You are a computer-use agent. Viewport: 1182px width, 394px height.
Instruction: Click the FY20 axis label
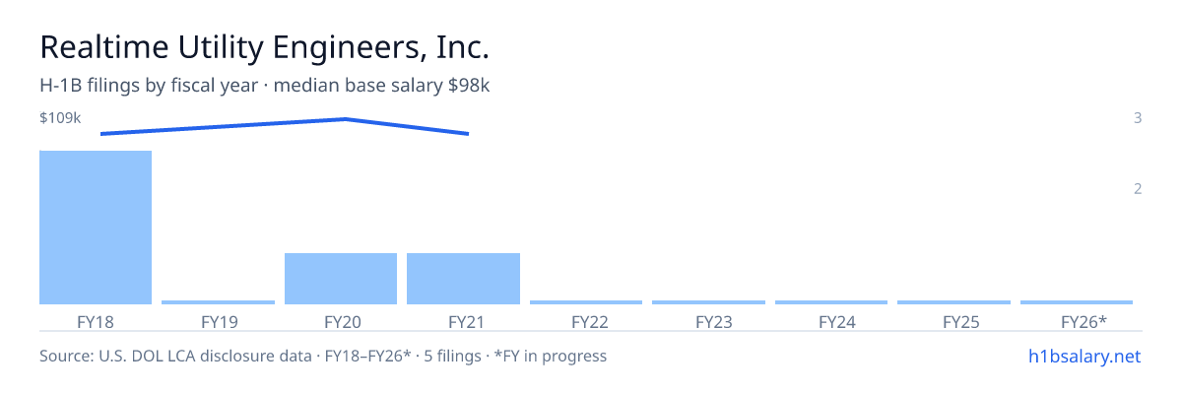(341, 321)
